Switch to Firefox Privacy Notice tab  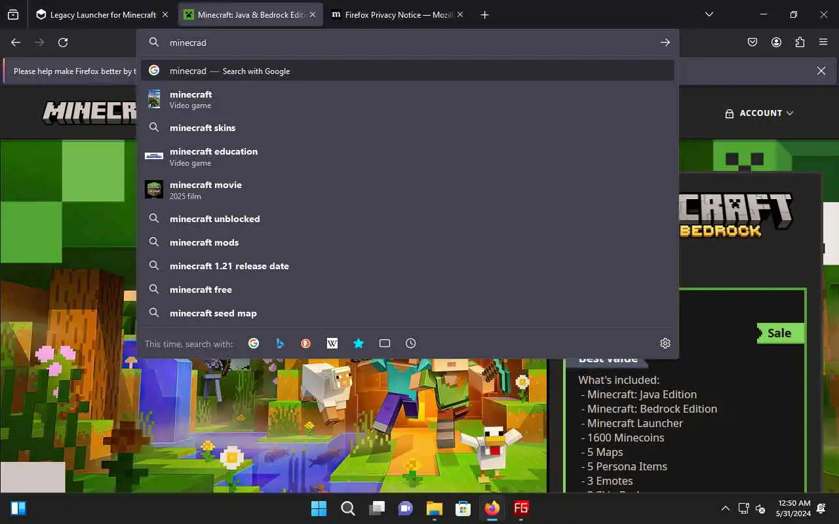(398, 14)
